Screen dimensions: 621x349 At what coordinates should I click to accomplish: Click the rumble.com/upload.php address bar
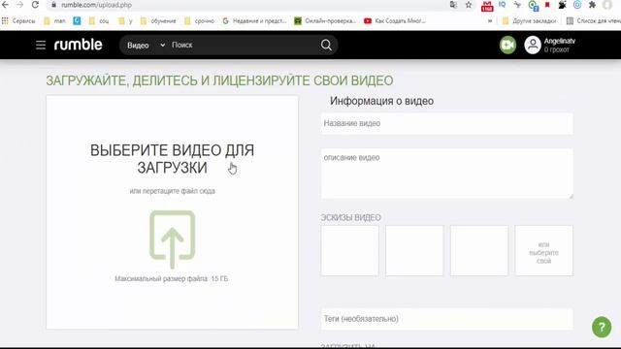249,5
